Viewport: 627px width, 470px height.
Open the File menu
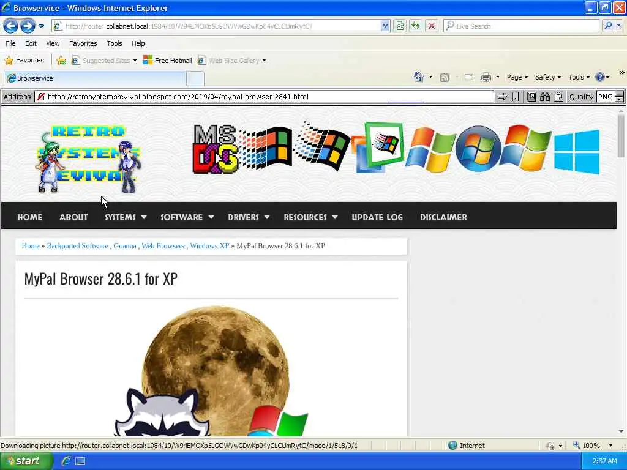point(10,43)
